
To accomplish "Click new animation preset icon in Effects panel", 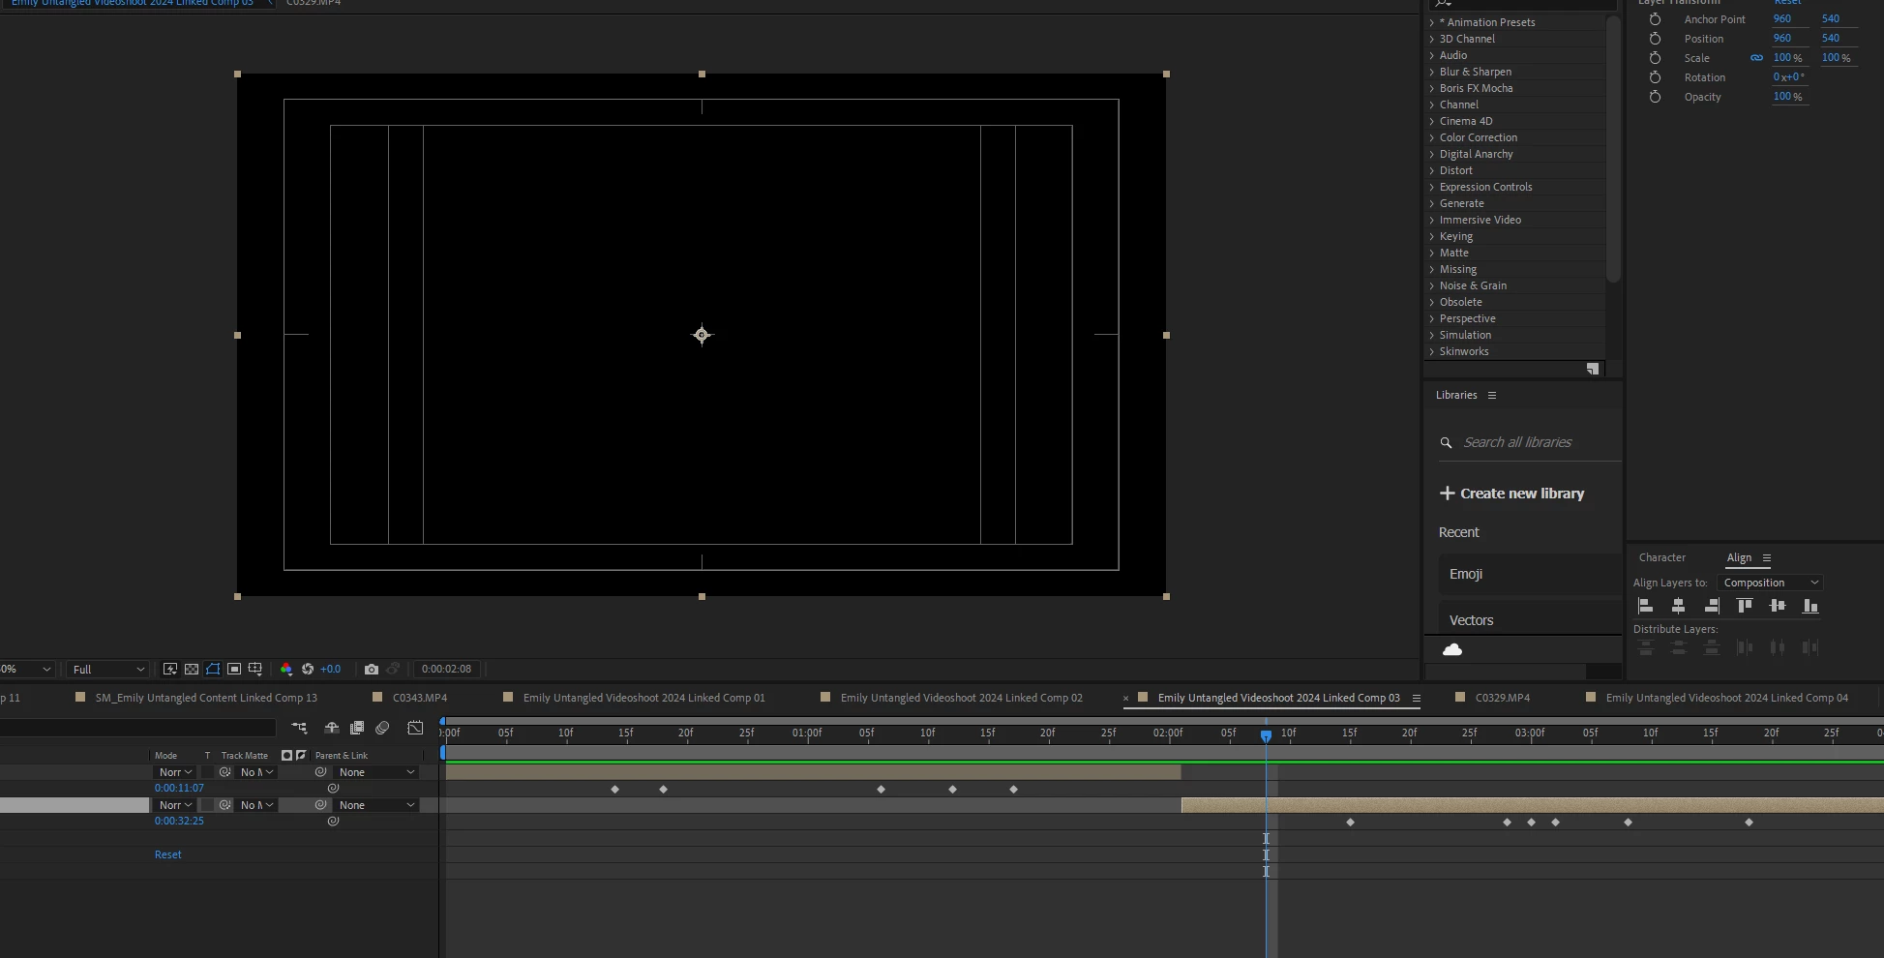I will coord(1593,369).
